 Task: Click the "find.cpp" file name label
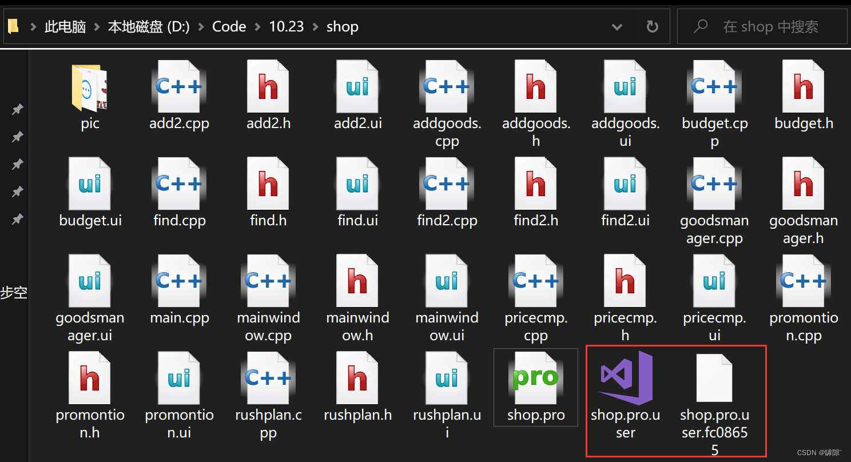180,221
